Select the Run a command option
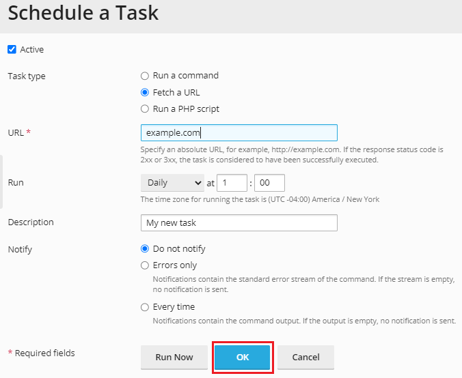Viewport: 462px width, 378px height. (145, 76)
